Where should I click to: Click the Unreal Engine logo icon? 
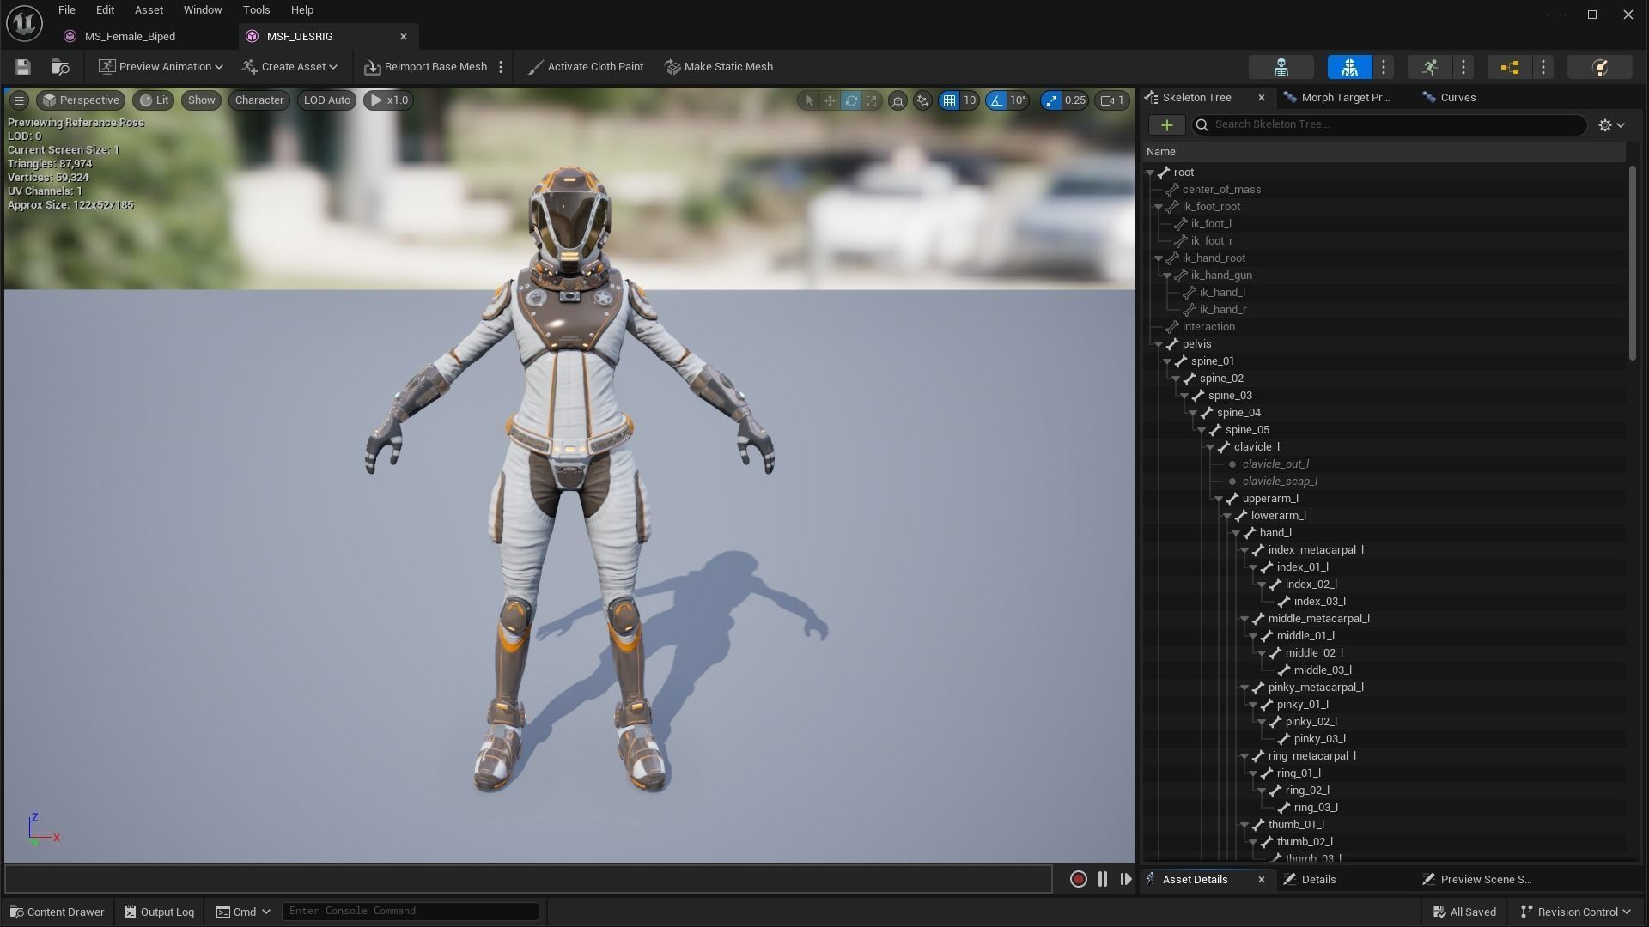24,23
